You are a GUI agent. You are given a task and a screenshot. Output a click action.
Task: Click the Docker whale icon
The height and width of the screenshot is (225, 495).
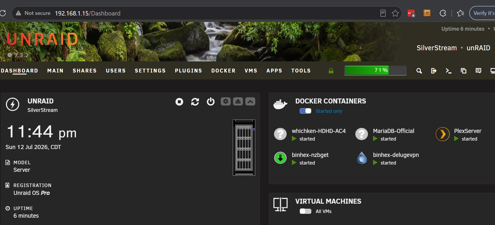pyautogui.click(x=280, y=104)
